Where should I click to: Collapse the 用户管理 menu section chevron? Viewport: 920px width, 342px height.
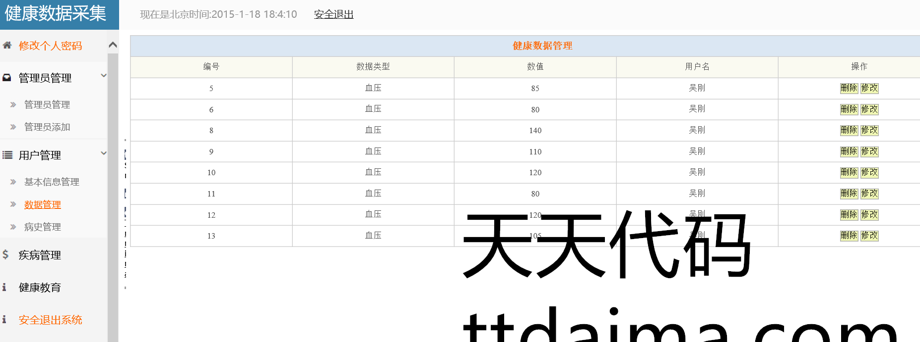(104, 153)
